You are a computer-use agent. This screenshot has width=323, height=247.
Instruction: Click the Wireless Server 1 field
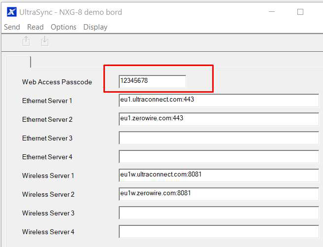click(219, 176)
